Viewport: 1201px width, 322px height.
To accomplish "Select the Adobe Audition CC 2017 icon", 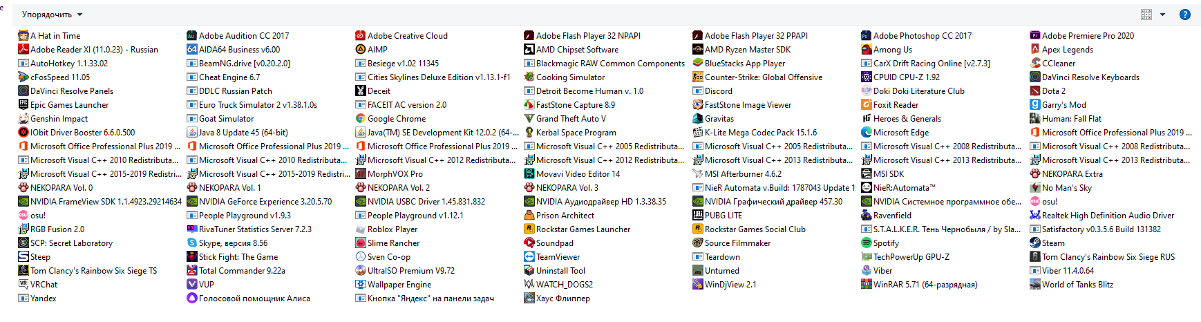I will pos(192,35).
